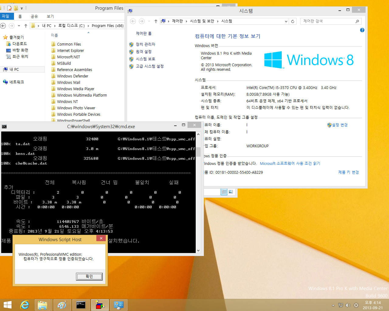Open Home tab in Explorer ribbon

(x=20, y=16)
